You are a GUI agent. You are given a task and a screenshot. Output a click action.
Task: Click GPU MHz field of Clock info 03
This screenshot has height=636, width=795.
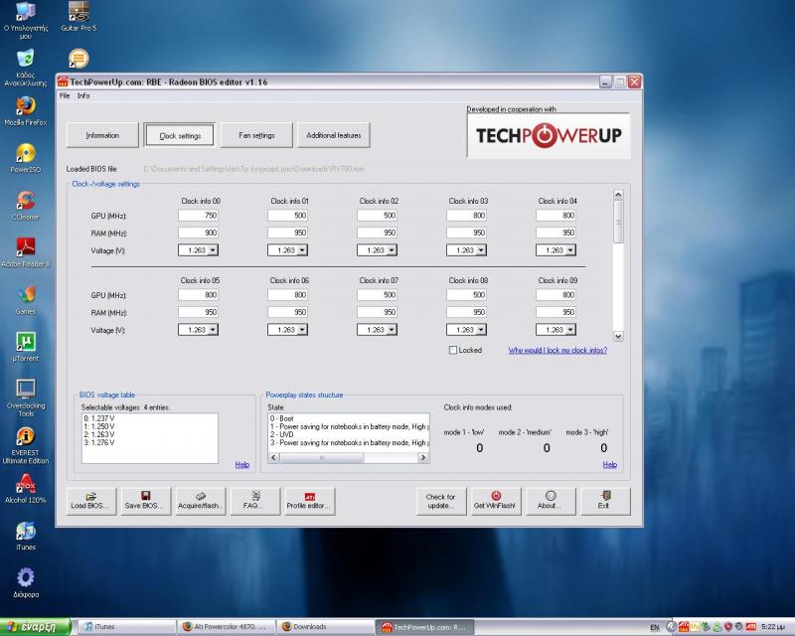466,216
